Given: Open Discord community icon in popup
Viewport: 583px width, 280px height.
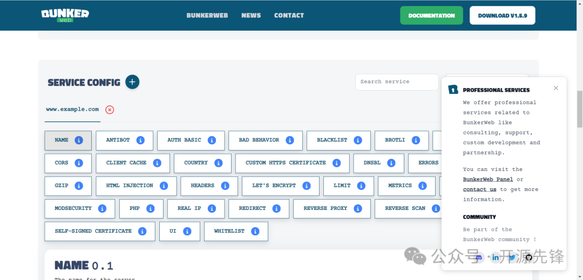Looking at the screenshot, I should click(x=479, y=257).
